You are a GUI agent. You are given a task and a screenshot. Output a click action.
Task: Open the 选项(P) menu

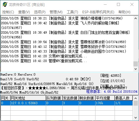click(40, 12)
